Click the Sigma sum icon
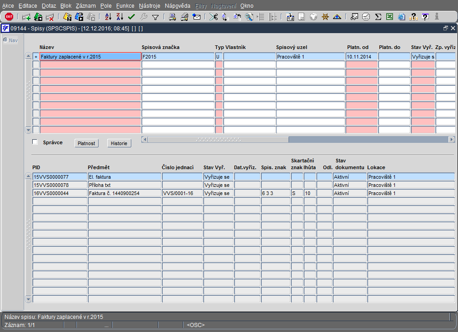The image size is (458, 332). coord(378,17)
